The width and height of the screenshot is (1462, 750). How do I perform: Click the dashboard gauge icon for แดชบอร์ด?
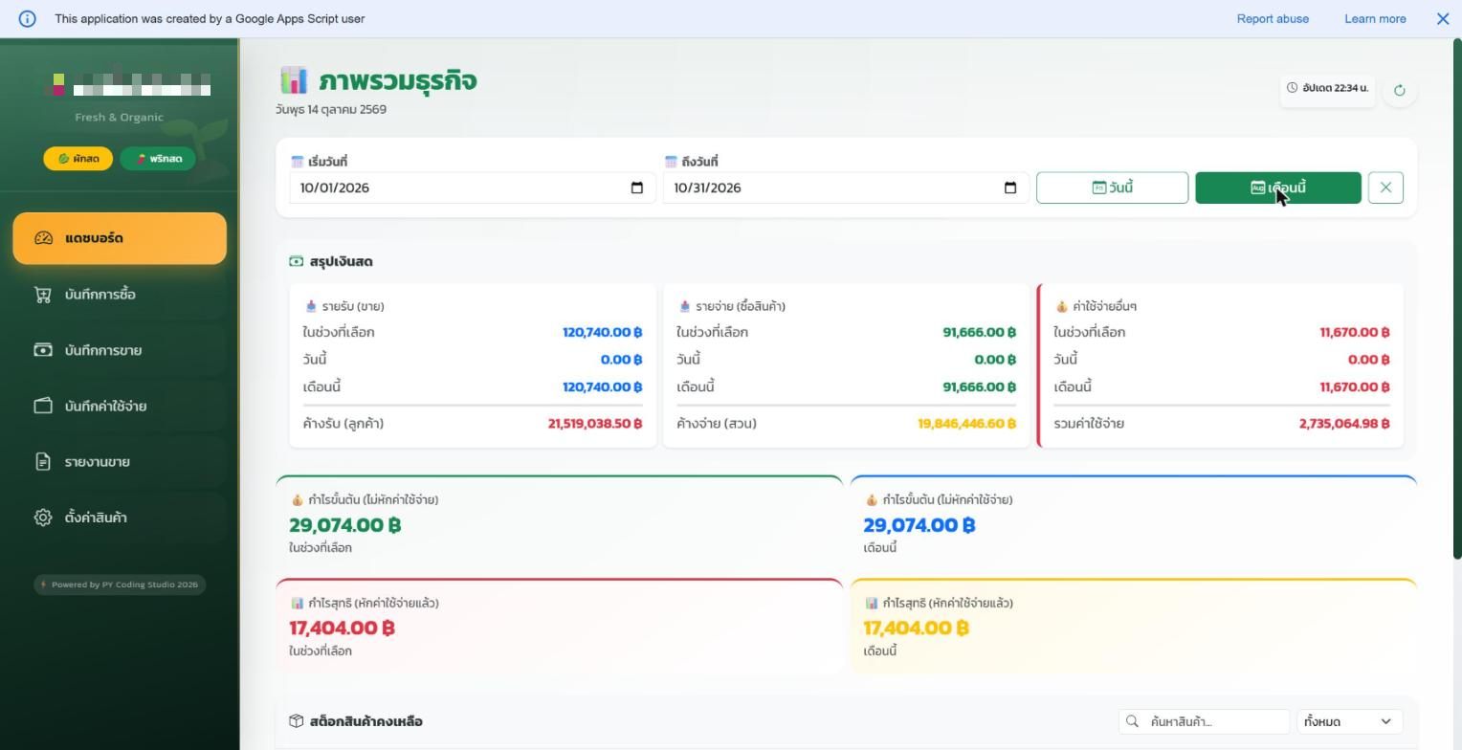point(43,238)
